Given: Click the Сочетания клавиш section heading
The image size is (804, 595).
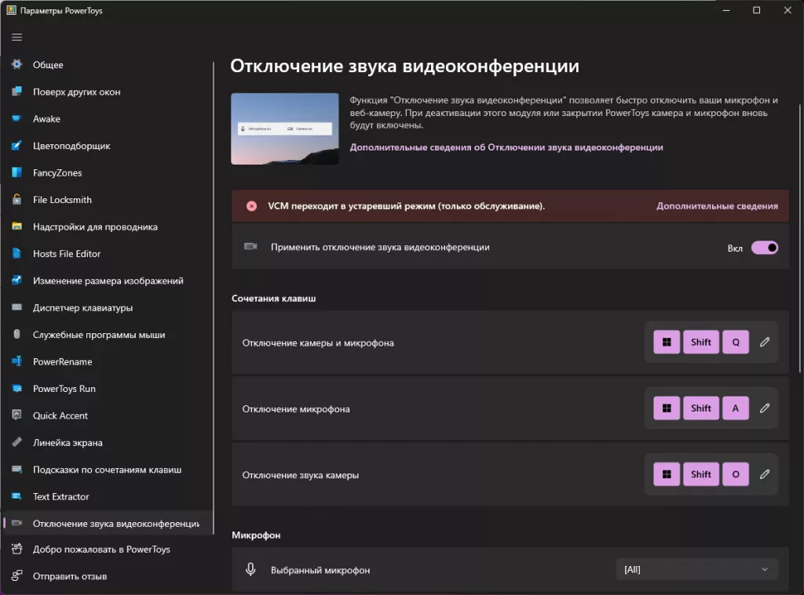Looking at the screenshot, I should coord(273,298).
